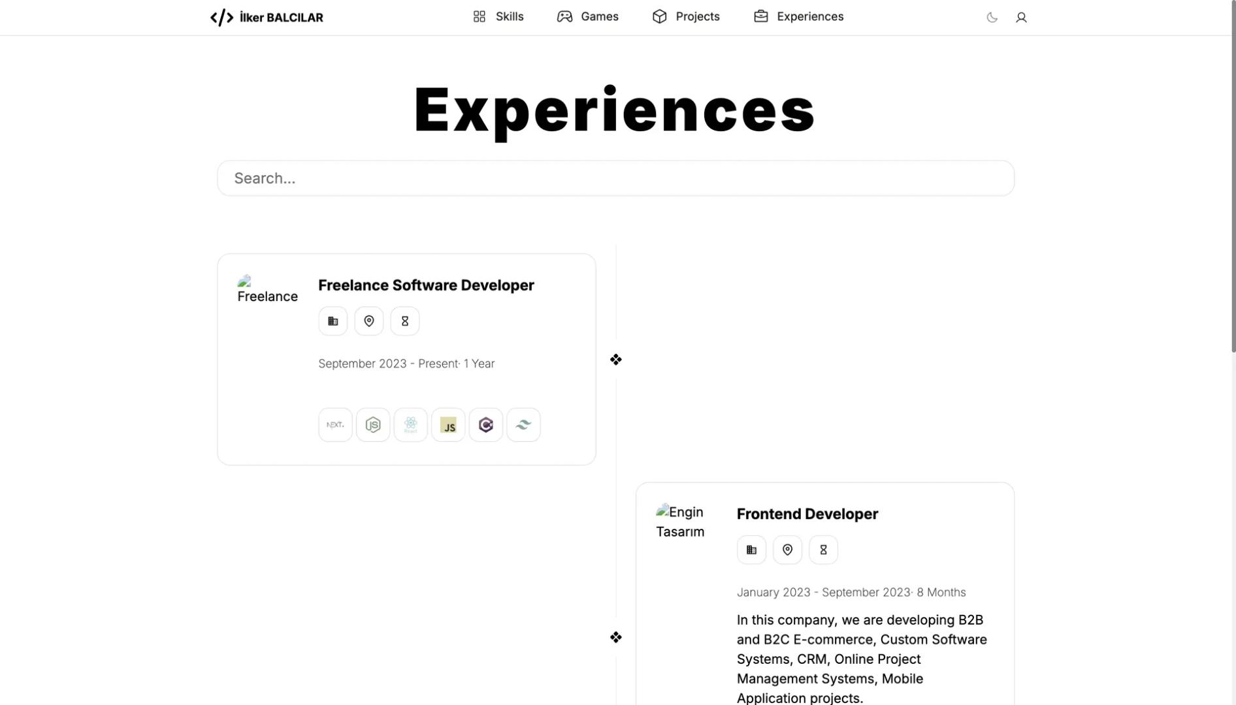1236x705 pixels.
Task: Click the Node.js icon on Freelance card
Action: [373, 424]
